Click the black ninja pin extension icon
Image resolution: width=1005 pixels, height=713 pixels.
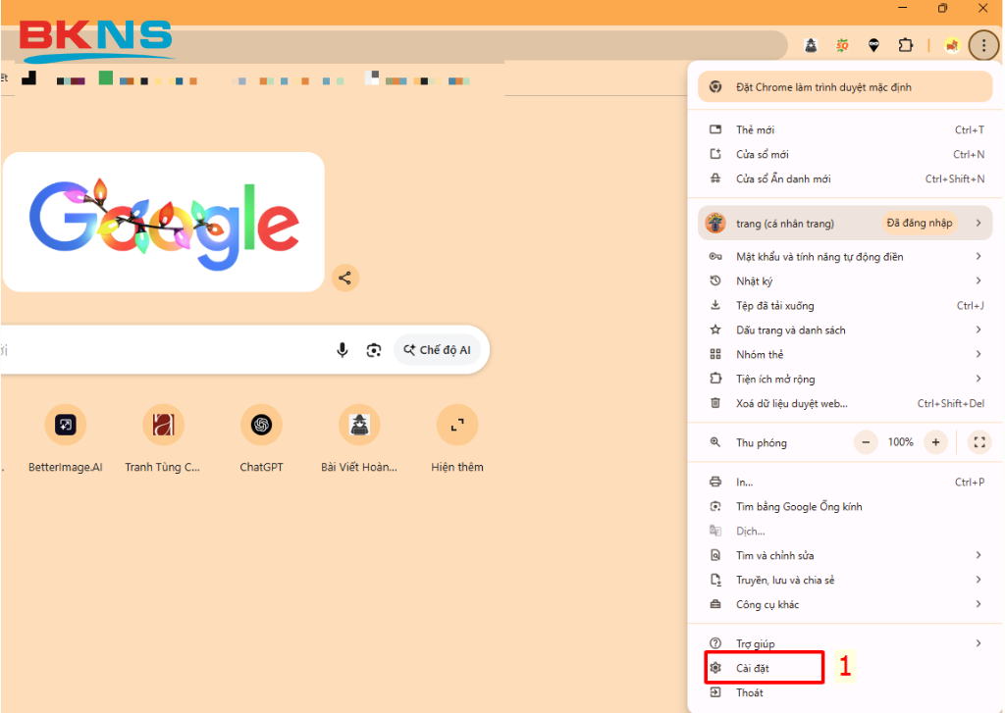pyautogui.click(x=873, y=45)
